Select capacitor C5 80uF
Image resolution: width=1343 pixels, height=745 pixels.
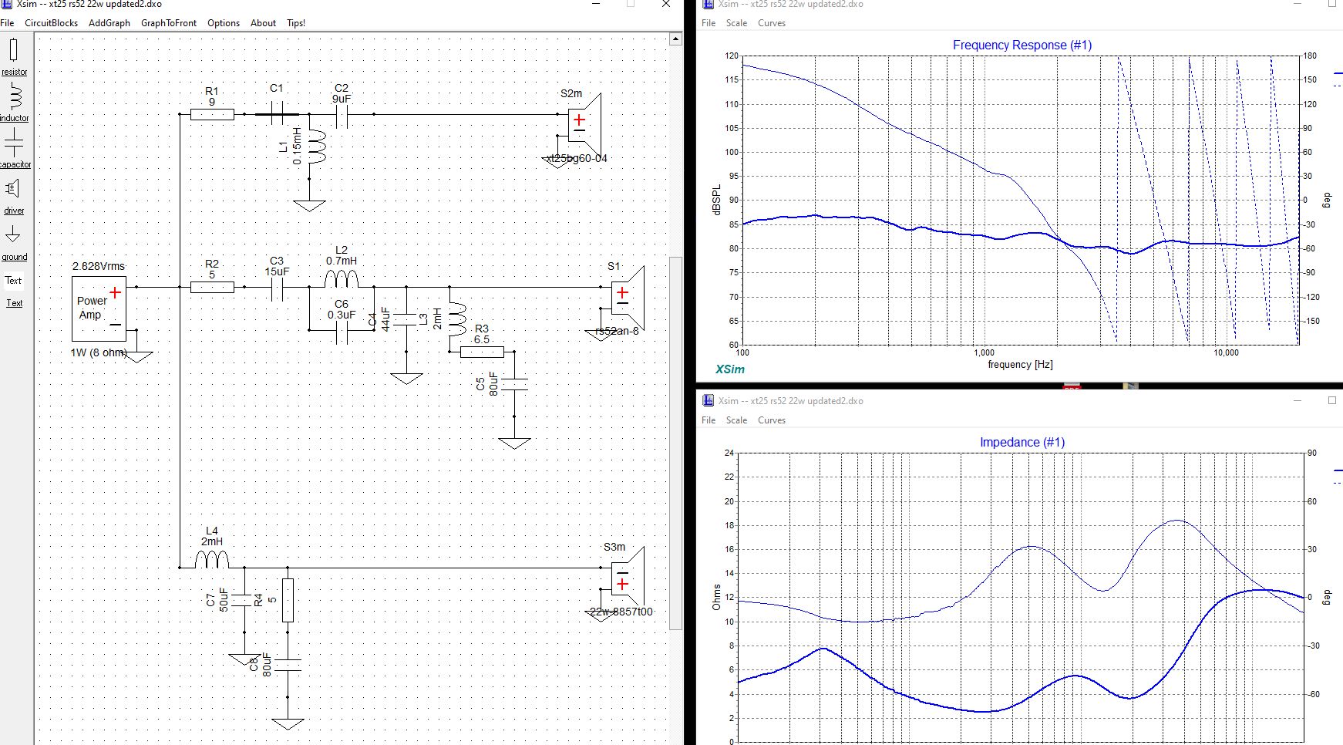click(x=514, y=384)
